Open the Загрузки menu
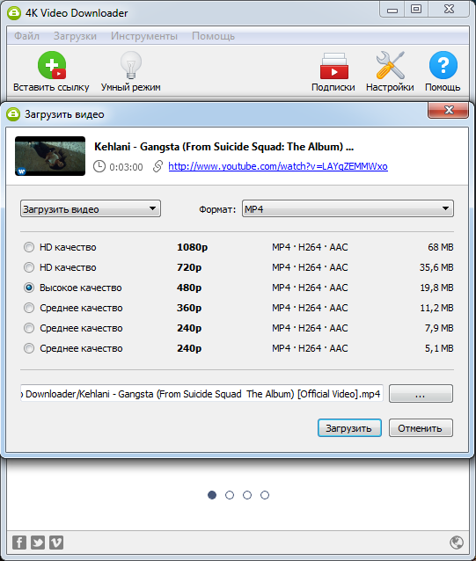This screenshot has width=476, height=561. (75, 36)
